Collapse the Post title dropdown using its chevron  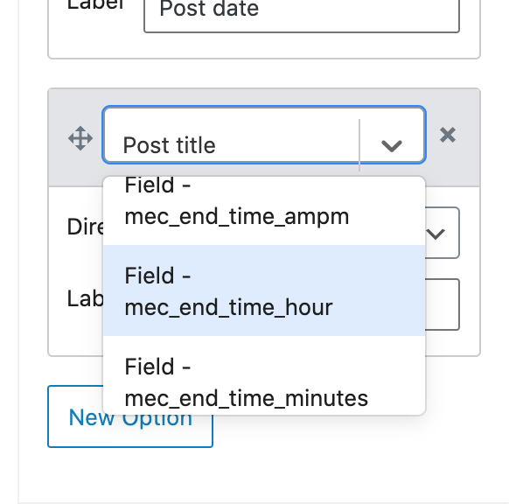coord(392,146)
